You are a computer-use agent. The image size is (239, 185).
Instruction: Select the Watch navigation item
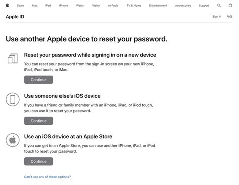80,6
